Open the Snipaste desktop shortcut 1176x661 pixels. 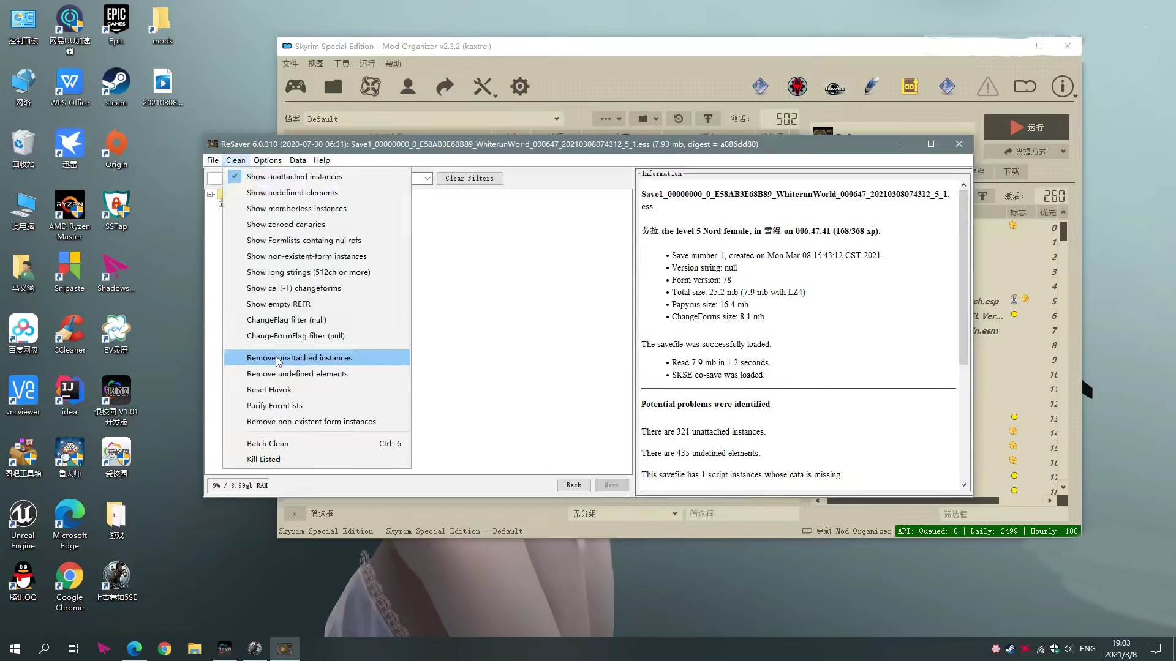click(x=69, y=272)
